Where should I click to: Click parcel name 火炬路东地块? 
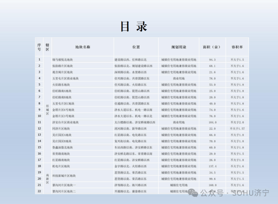pyautogui.click(x=61, y=85)
